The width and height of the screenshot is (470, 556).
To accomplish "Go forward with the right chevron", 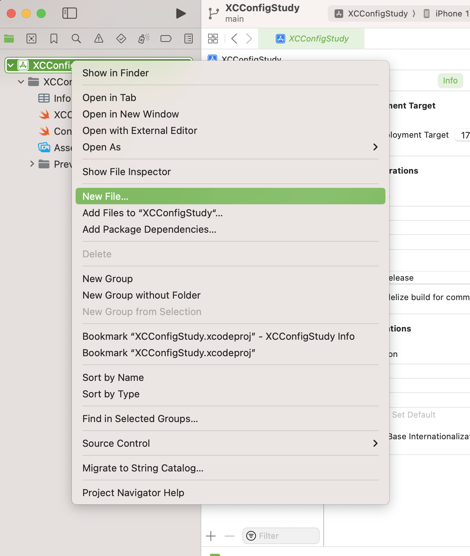I will click(249, 39).
